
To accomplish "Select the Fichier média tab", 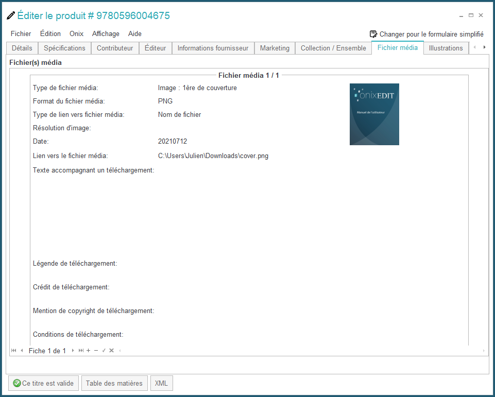I will 398,48.
